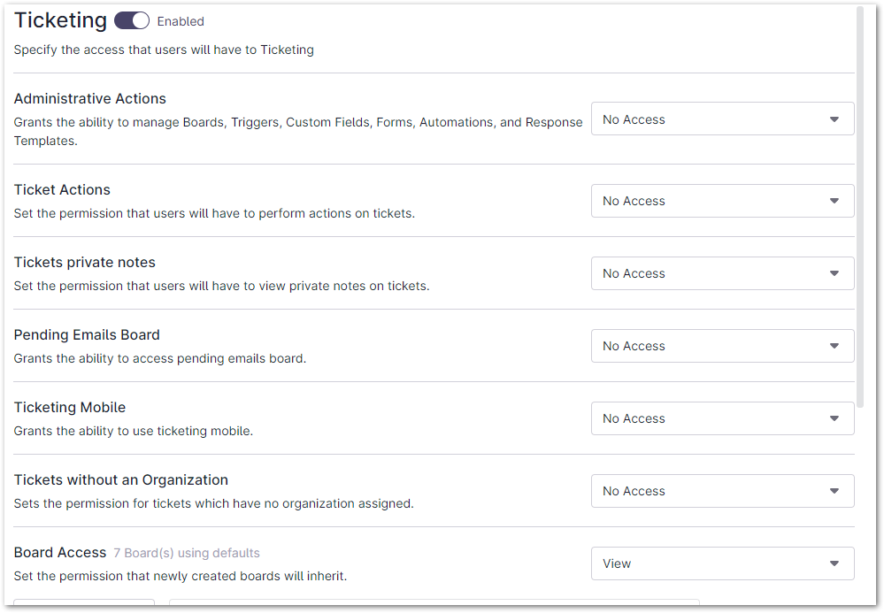
Task: Click the Administrative Actions dropdown arrow
Action: coord(834,119)
